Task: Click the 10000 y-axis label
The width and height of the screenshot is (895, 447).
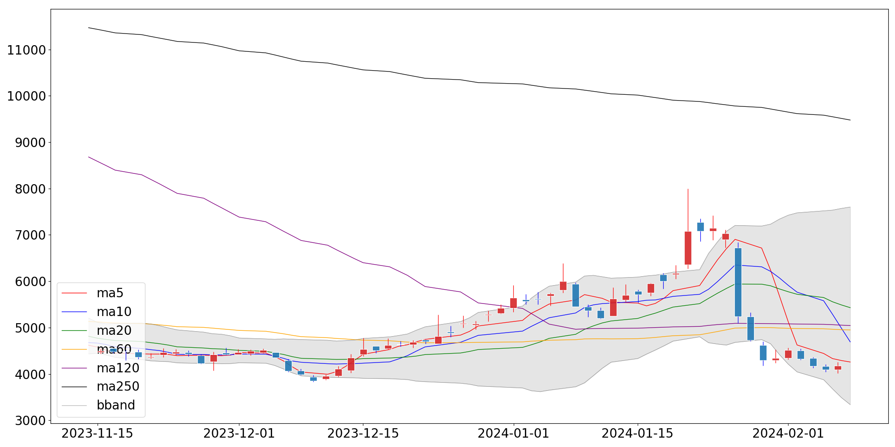Action: pos(26,96)
